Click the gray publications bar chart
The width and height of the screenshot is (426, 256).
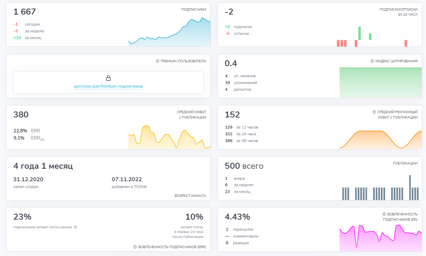click(x=380, y=188)
